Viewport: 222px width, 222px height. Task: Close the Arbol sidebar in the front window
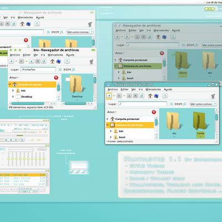tap(154, 112)
